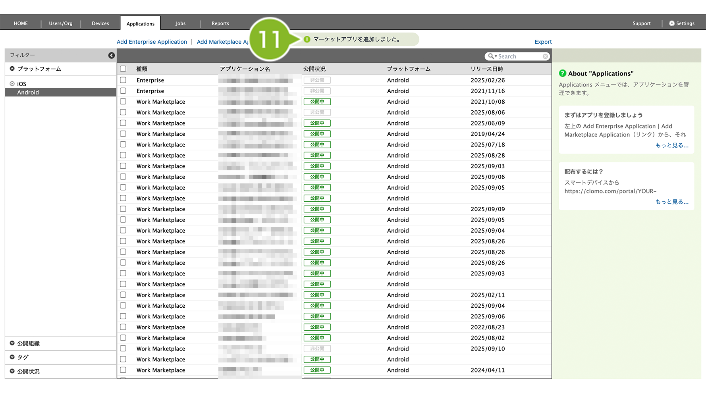Click 非公開 status badge for 2025/02/26 app
This screenshot has width=706, height=397.
[317, 80]
